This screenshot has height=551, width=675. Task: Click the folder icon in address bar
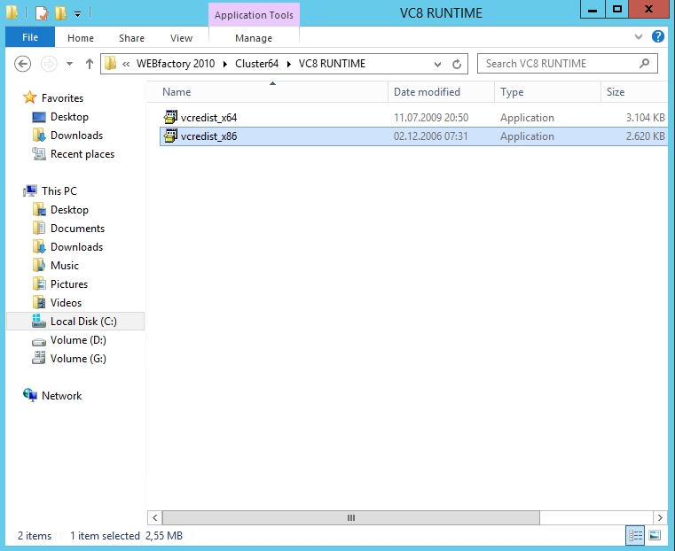coord(111,64)
